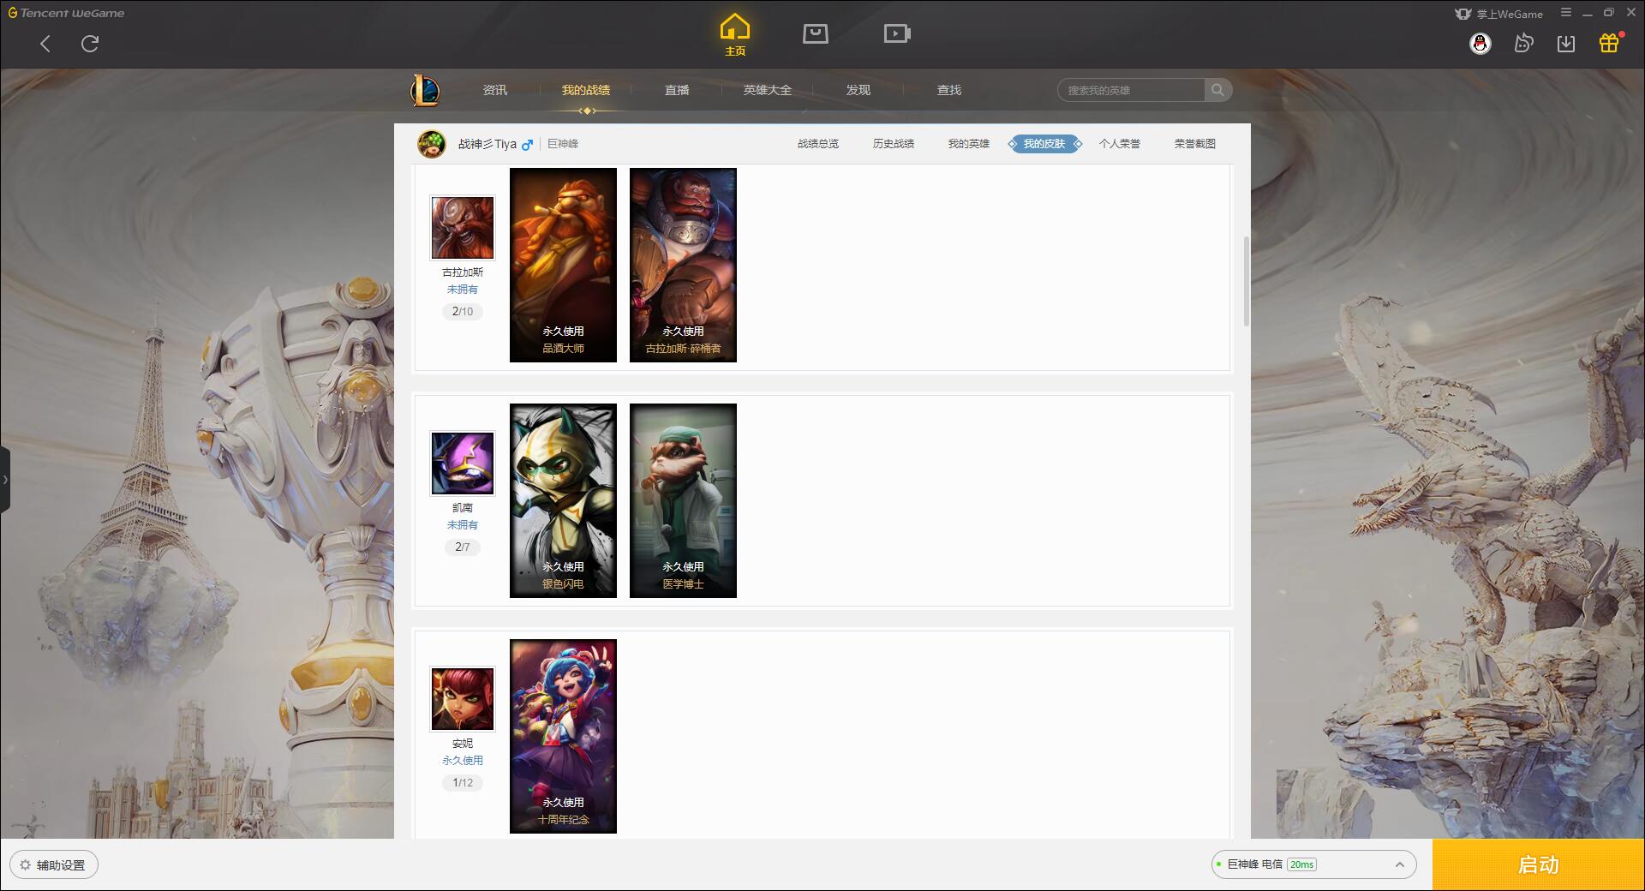Open the 查找 tab

(x=949, y=90)
